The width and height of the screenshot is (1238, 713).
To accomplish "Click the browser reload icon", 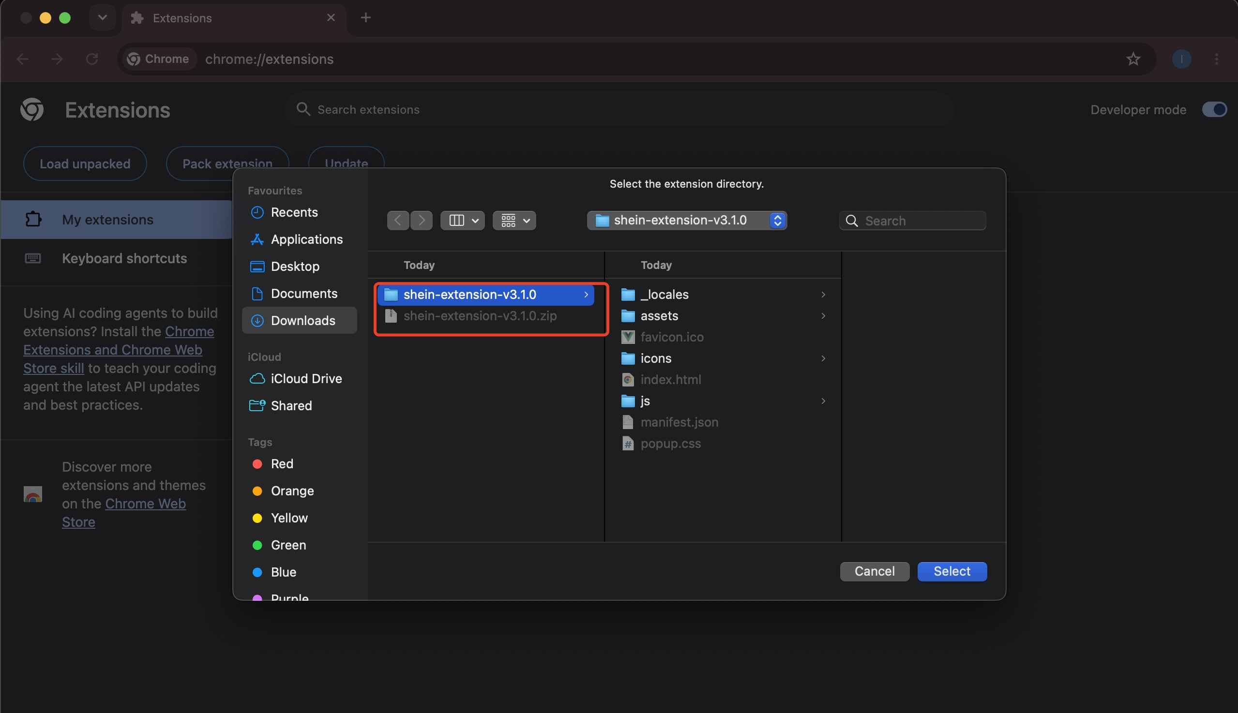I will pos(92,59).
